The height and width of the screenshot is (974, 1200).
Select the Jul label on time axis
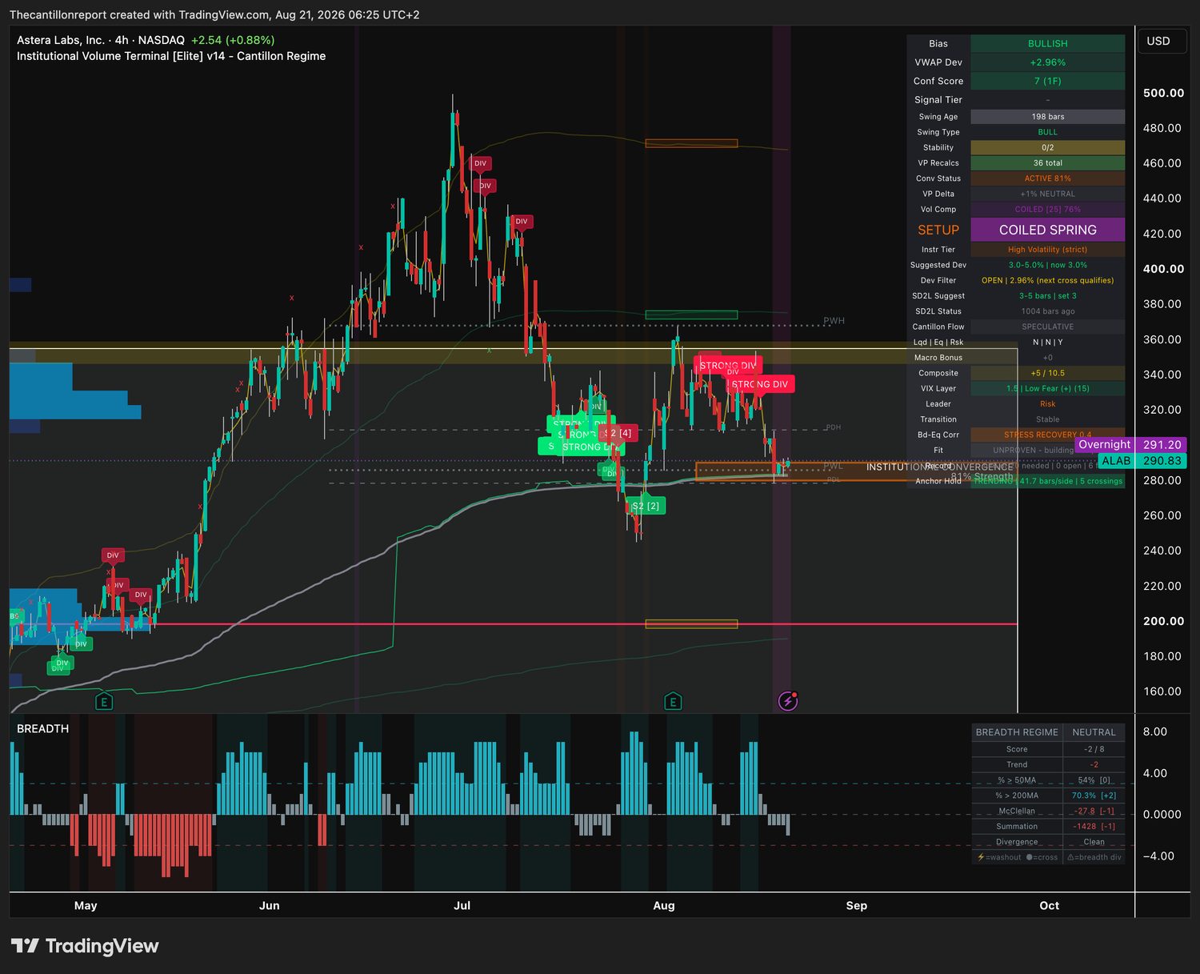click(462, 905)
